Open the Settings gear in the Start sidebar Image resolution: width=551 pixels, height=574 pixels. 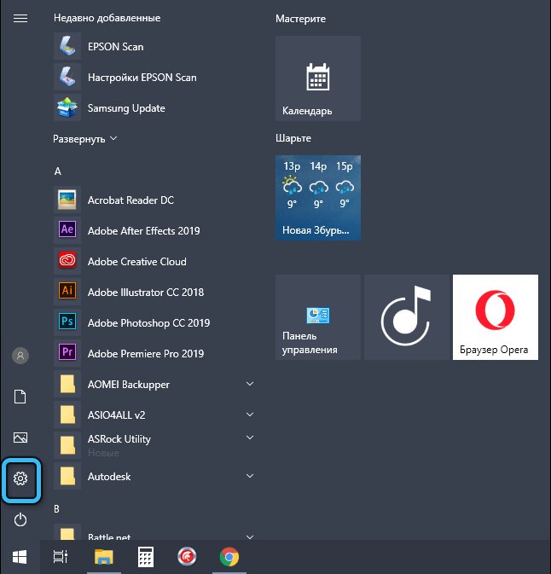click(x=20, y=478)
